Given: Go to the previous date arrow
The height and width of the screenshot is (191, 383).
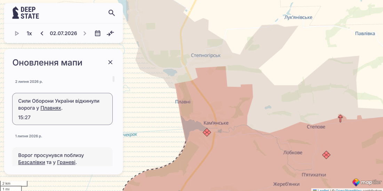Looking at the screenshot, I should point(42,33).
